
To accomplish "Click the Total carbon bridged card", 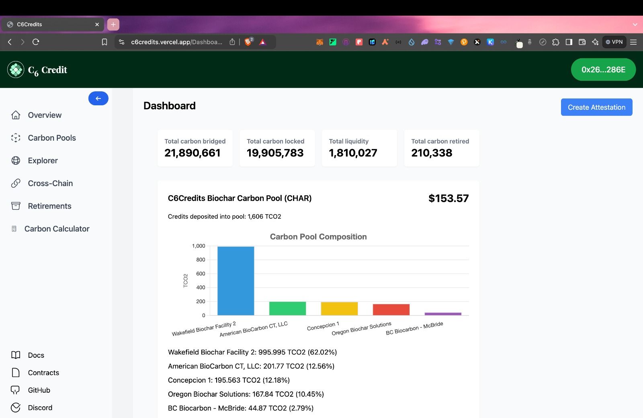I will pos(195,148).
